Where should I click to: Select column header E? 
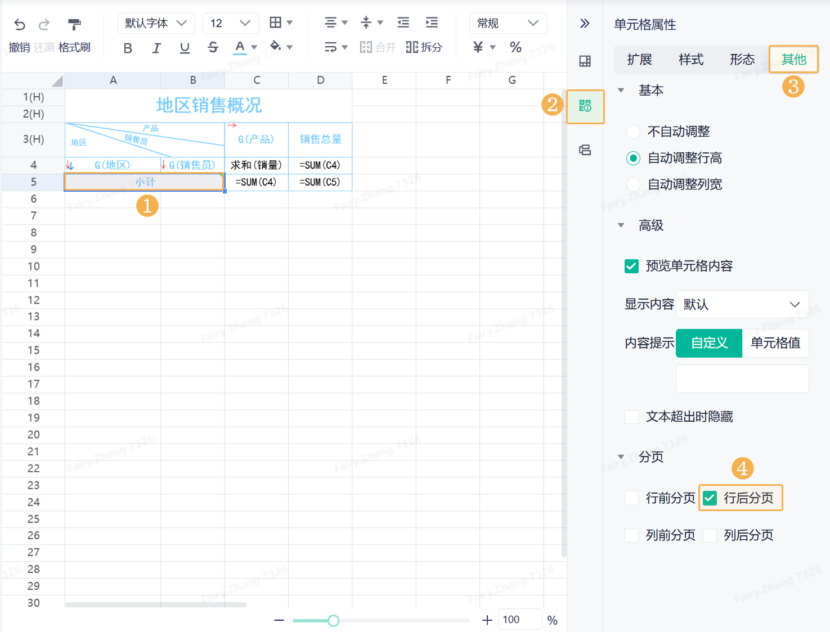[x=384, y=80]
